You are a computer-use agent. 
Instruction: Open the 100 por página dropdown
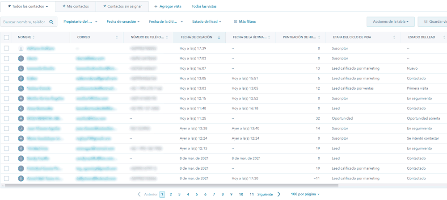click(x=308, y=194)
